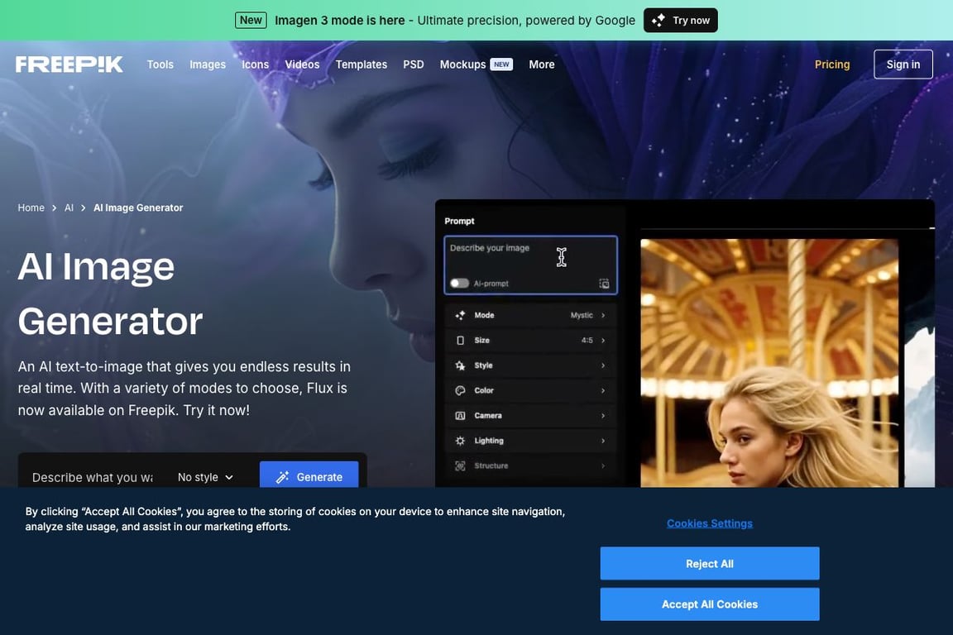The width and height of the screenshot is (953, 635).
Task: Expand the Lighting row chevron
Action: (603, 441)
